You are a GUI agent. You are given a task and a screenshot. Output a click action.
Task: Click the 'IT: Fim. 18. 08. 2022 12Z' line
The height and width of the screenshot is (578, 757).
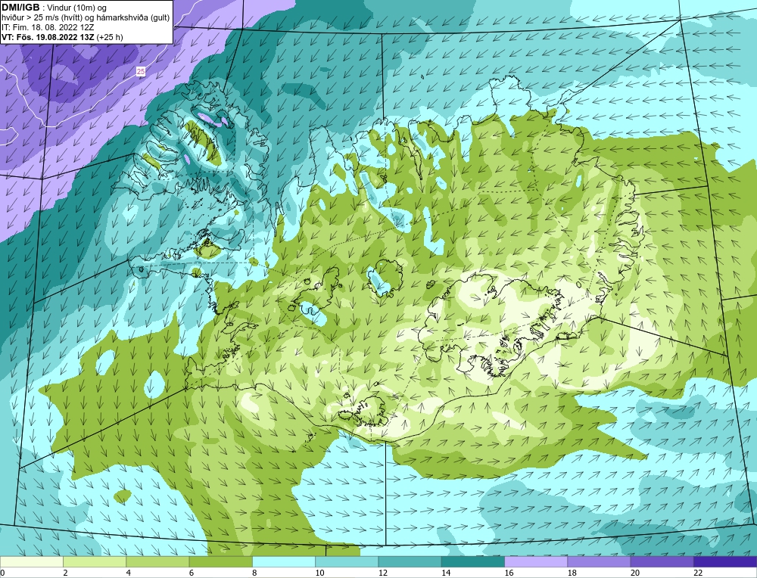48,27
